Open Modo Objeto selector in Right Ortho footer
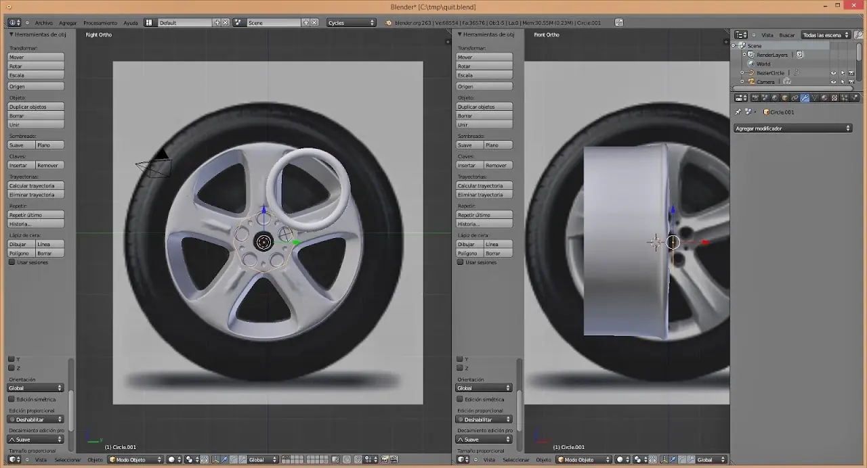The width and height of the screenshot is (867, 468). (x=135, y=460)
